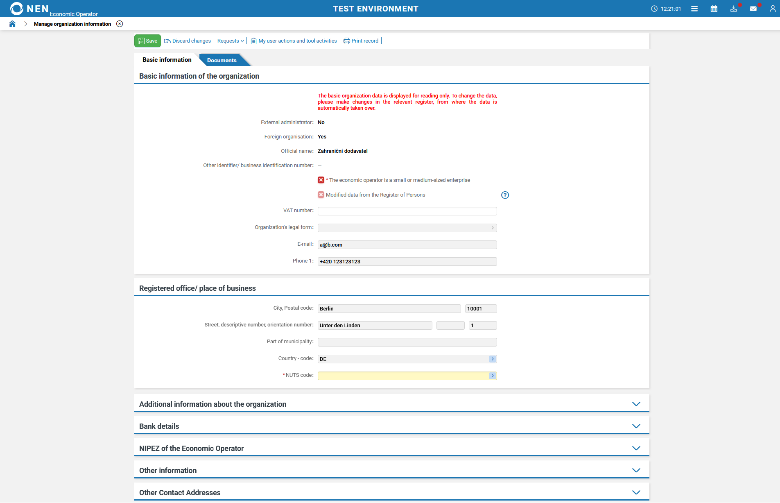Switch to the Documents tab
Viewport: 780px width, 503px height.
coord(222,60)
